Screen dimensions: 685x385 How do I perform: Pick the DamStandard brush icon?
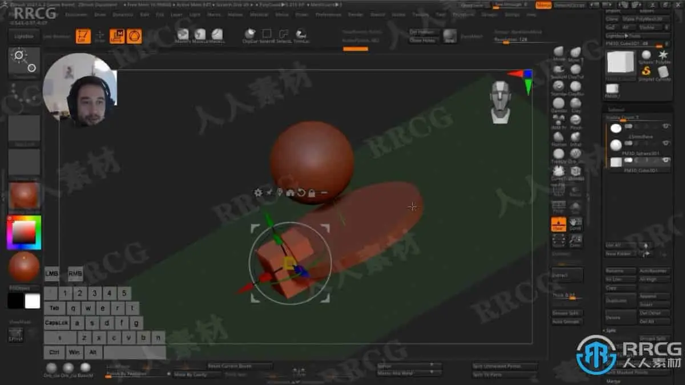[559, 104]
